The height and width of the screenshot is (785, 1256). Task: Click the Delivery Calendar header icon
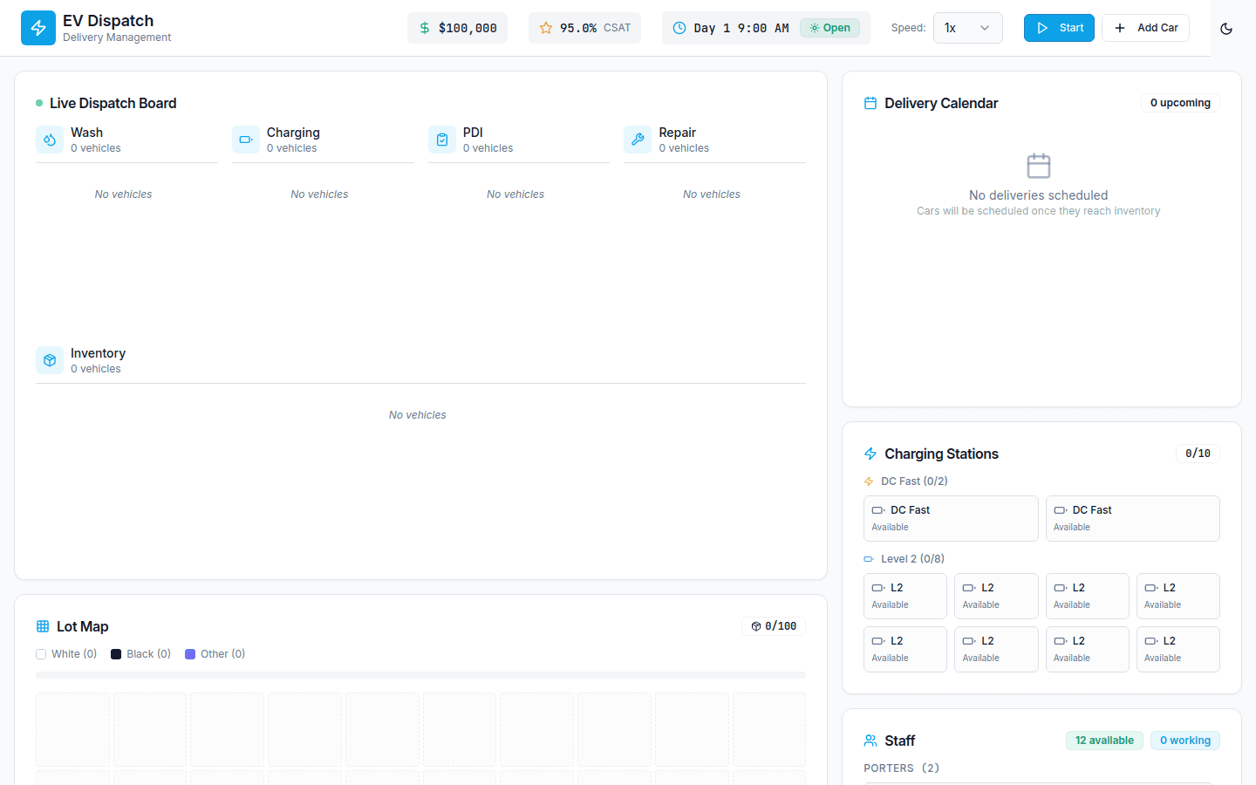[870, 103]
